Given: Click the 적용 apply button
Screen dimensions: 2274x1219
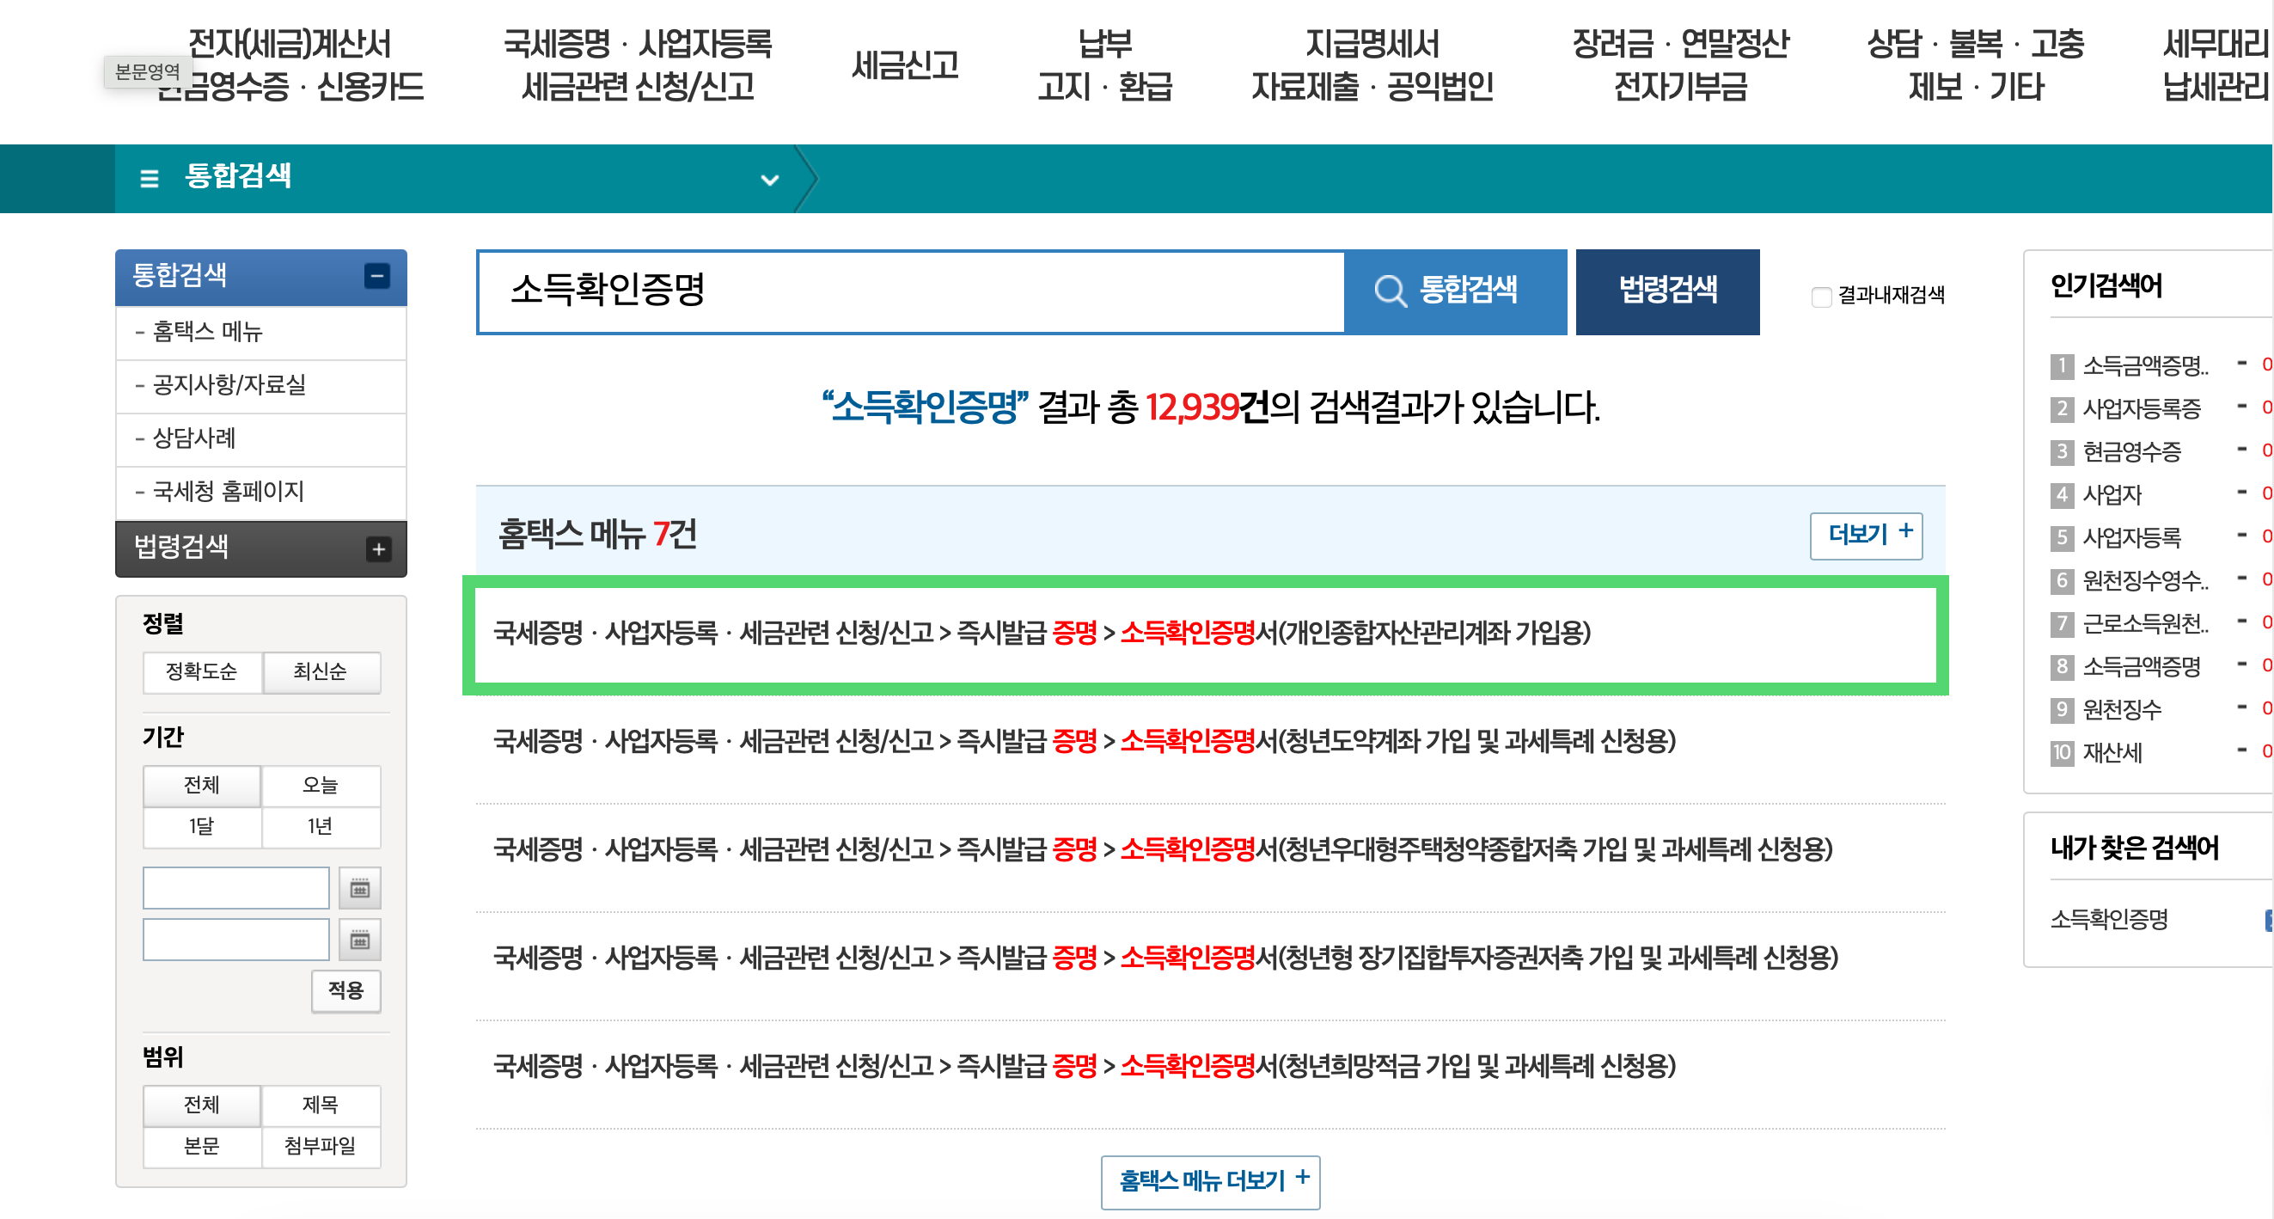Looking at the screenshot, I should (345, 990).
